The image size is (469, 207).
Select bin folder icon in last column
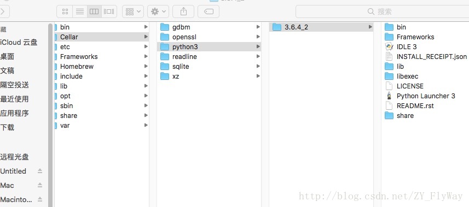pyautogui.click(x=389, y=27)
